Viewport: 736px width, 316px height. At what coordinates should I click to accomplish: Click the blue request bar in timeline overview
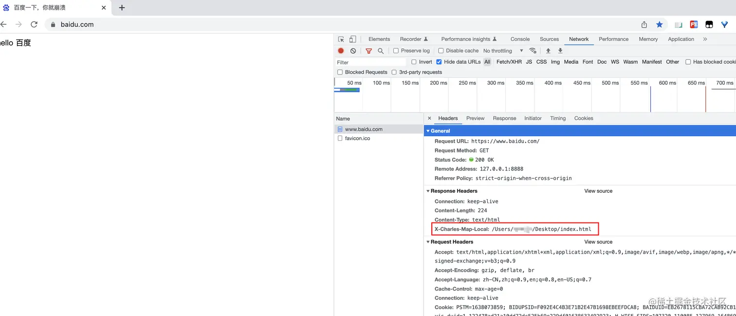point(347,90)
